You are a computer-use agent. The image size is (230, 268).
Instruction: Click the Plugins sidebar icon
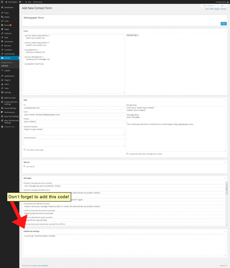tap(3, 80)
